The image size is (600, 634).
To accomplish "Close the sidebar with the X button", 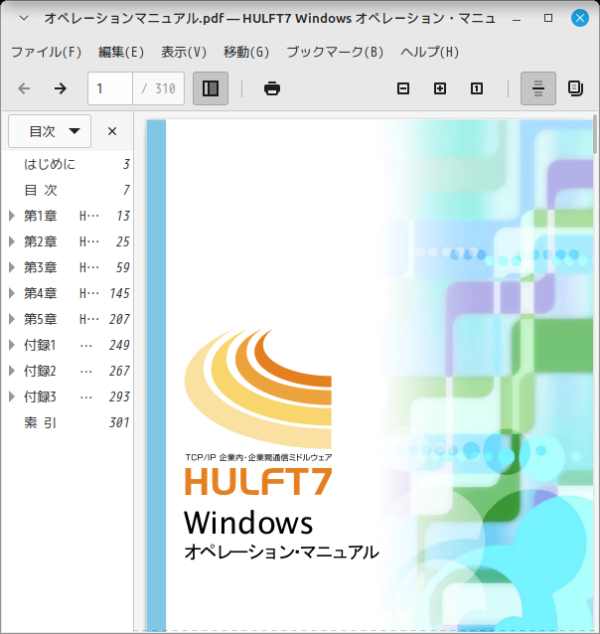I will [112, 131].
